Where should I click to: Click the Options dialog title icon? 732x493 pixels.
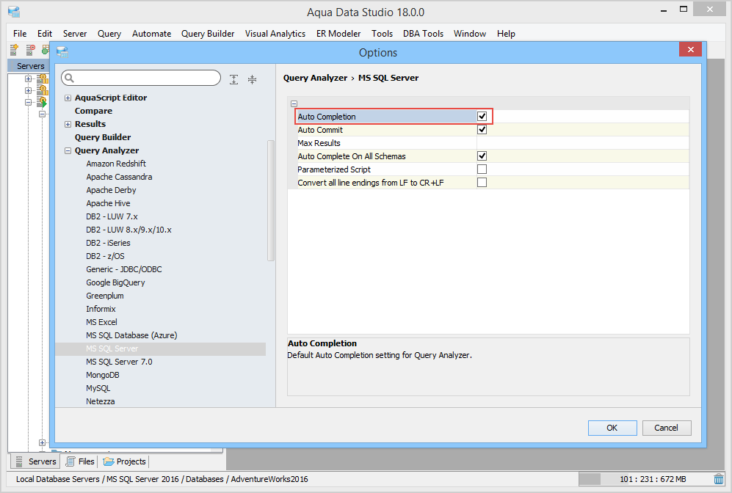(62, 52)
